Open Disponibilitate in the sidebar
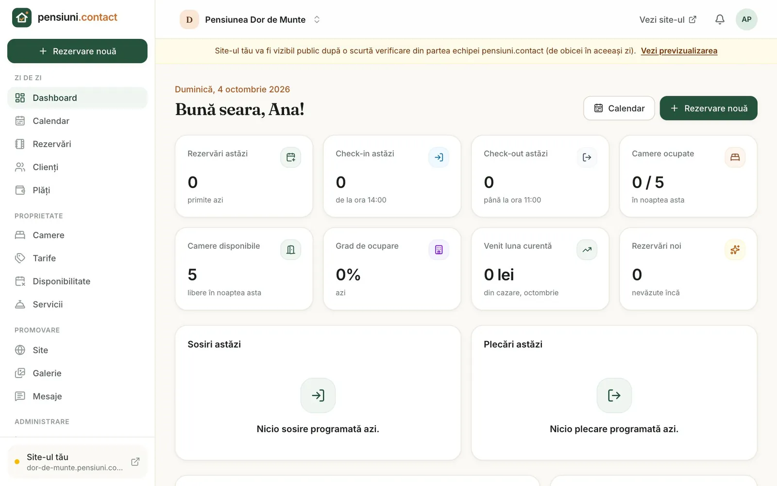777x486 pixels. (77, 281)
